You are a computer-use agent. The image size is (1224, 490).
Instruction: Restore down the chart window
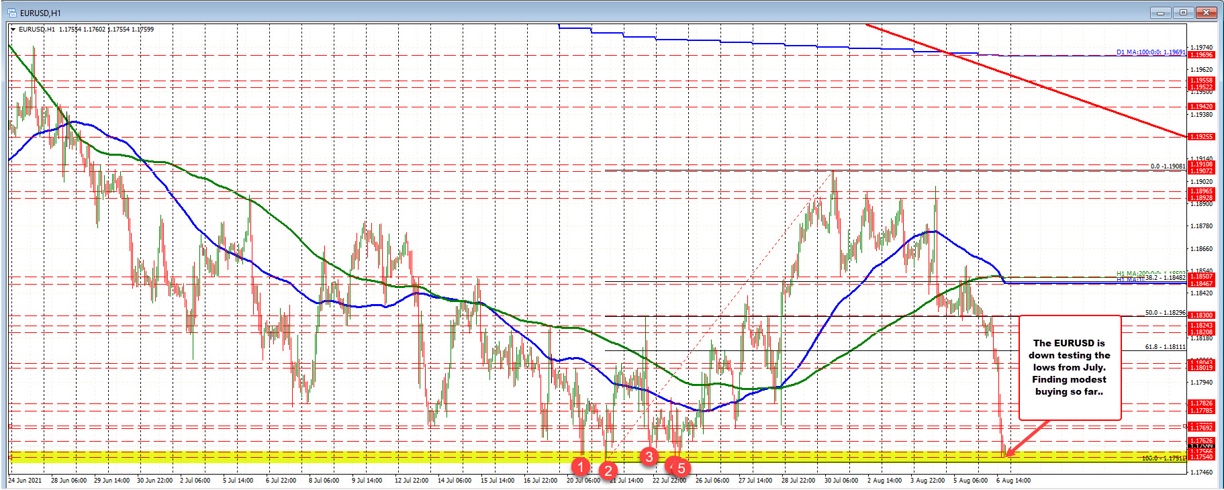click(x=1184, y=13)
